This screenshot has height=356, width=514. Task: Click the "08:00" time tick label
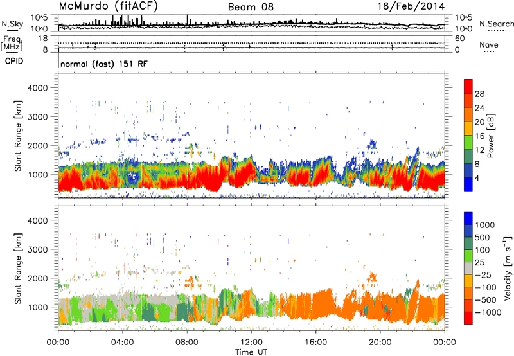coord(187,343)
